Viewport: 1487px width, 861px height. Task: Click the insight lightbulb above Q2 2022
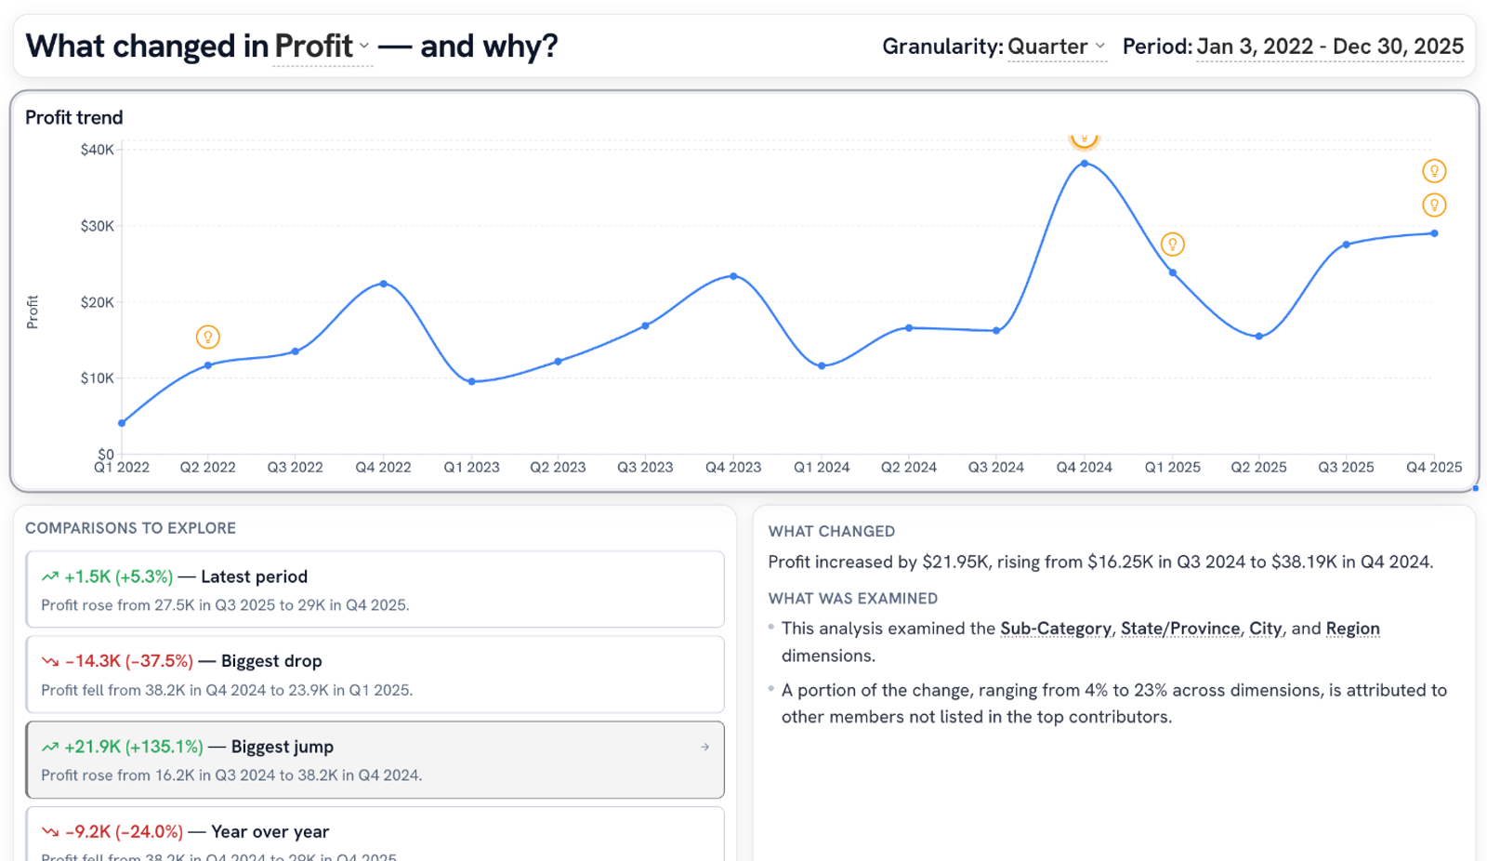pyautogui.click(x=208, y=337)
